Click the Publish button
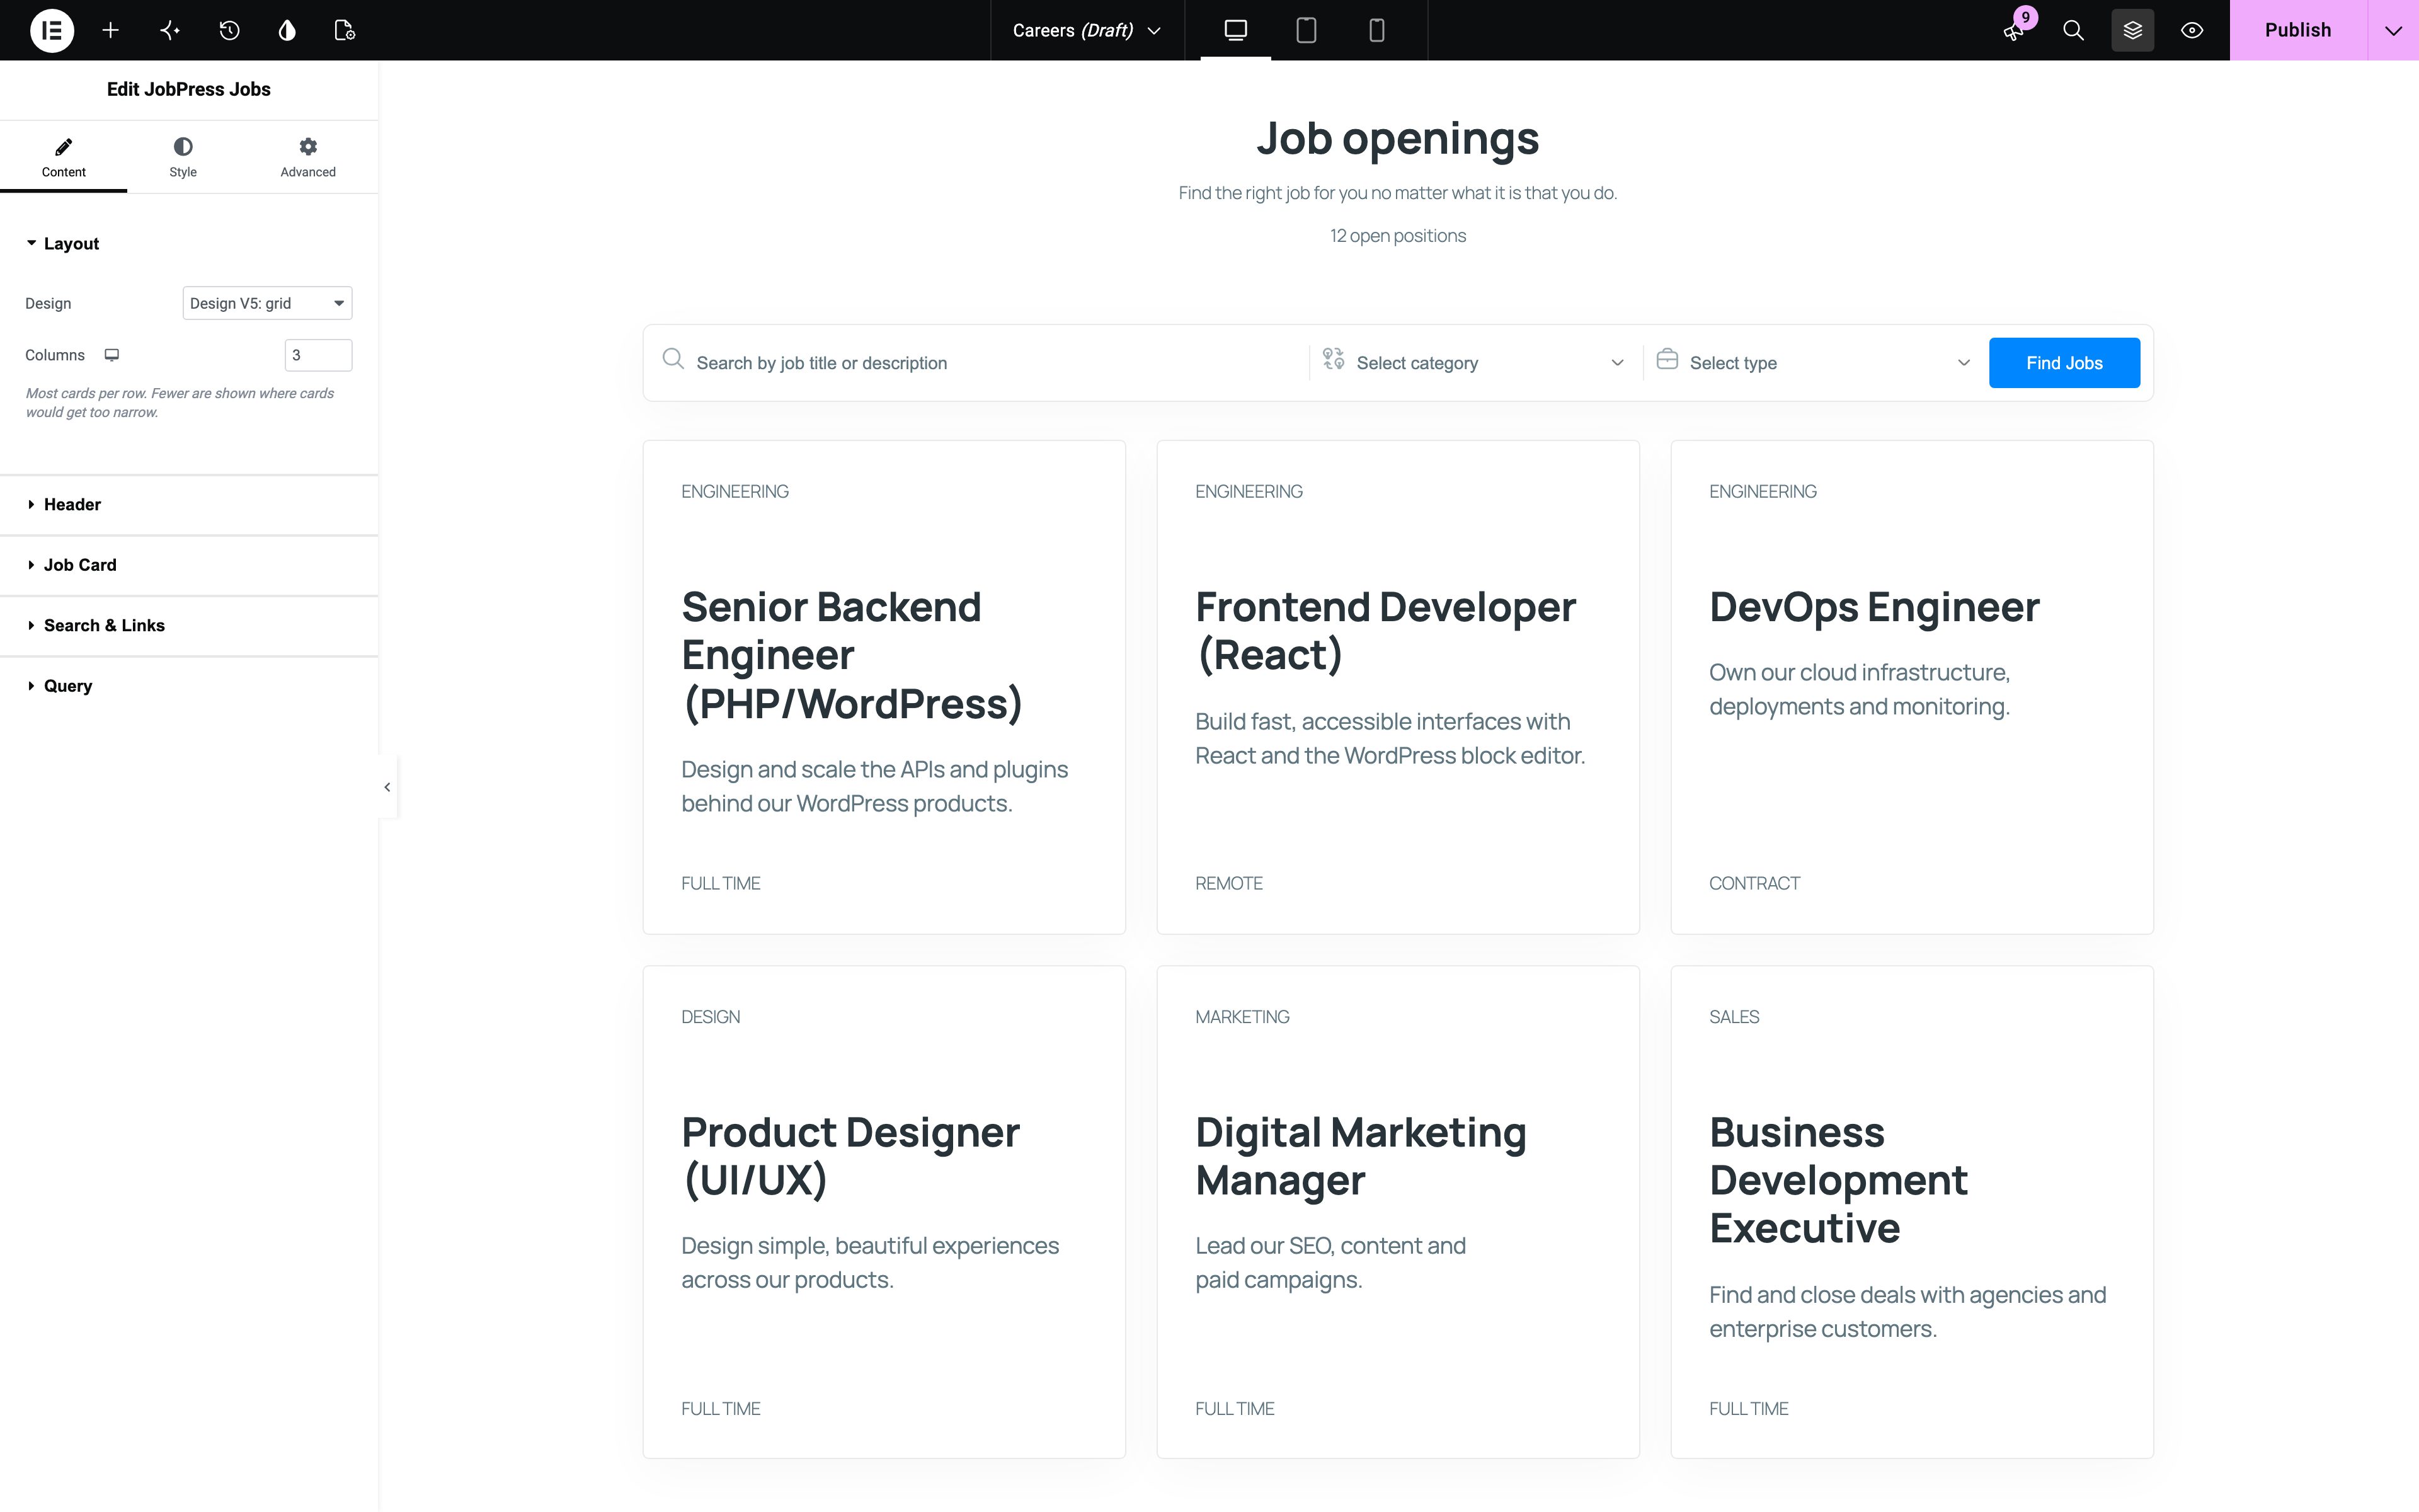The height and width of the screenshot is (1512, 2419). pos(2298,30)
